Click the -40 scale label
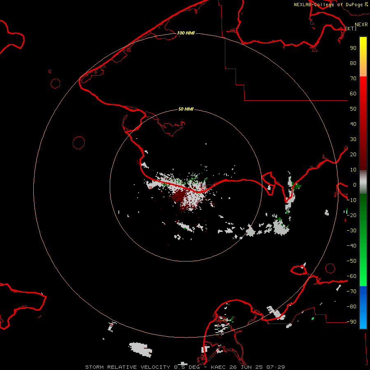Viewport: 370px width, 370px height. coord(351,246)
